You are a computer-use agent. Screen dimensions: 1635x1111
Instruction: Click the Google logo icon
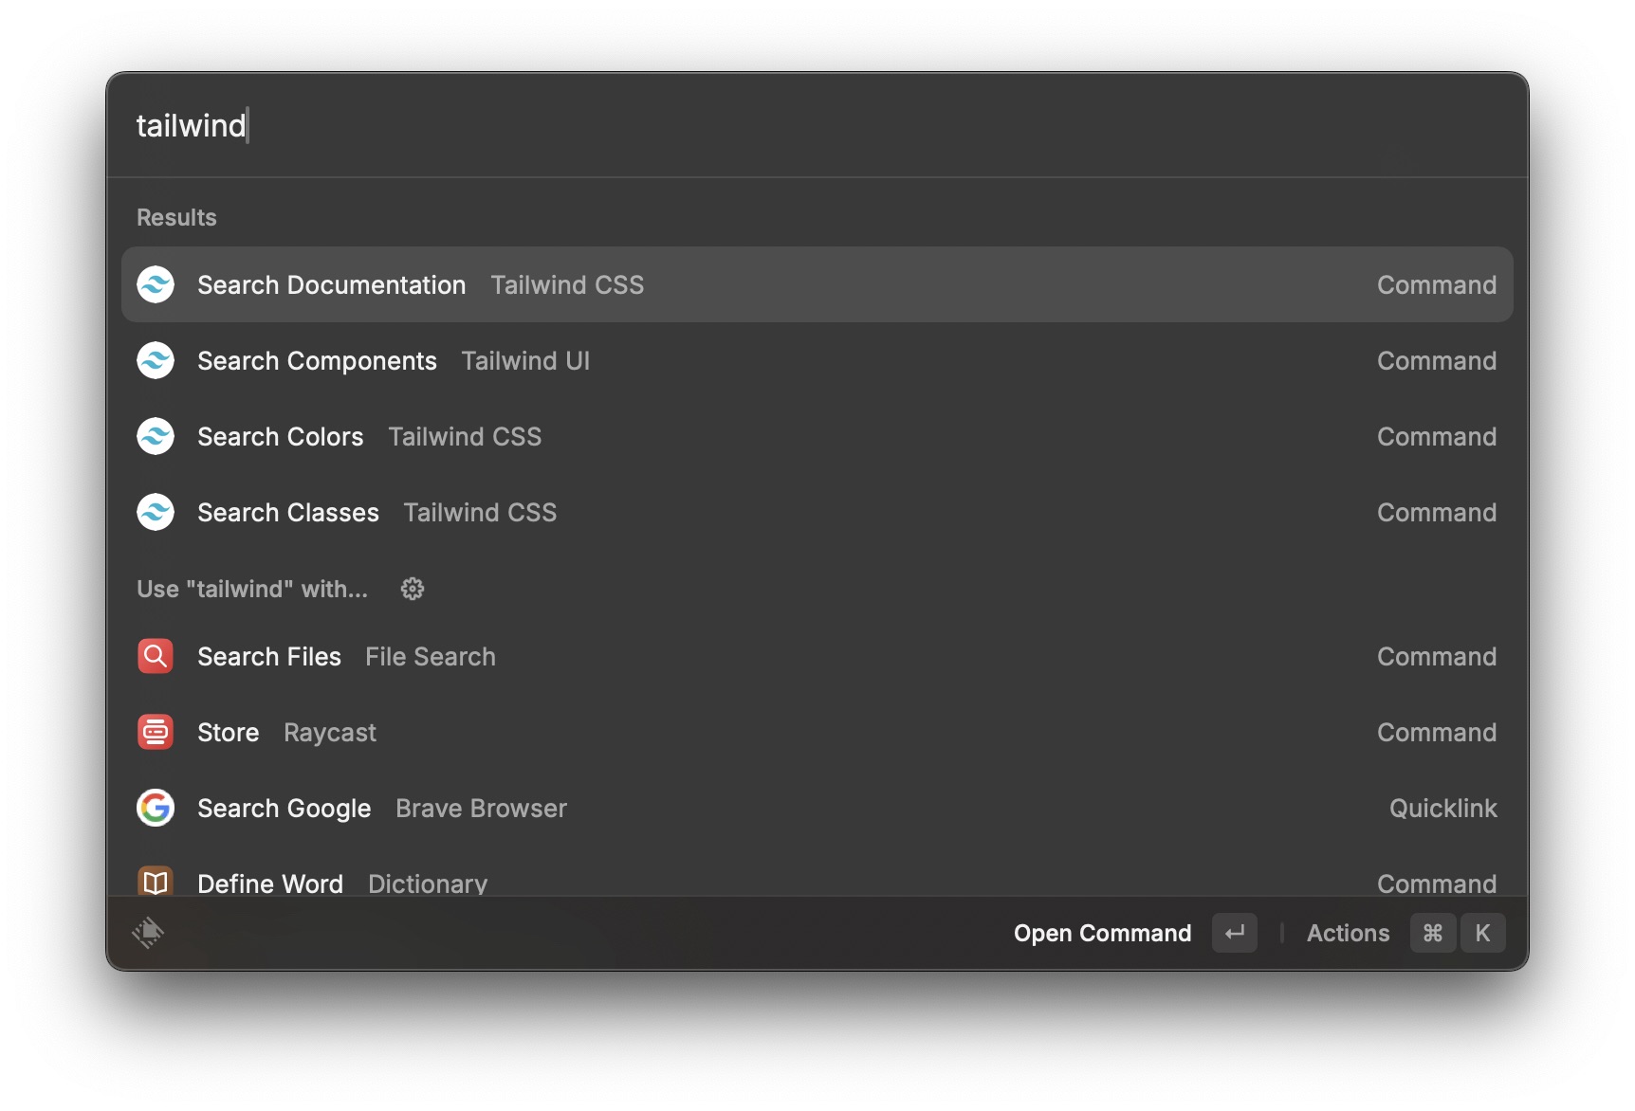(x=156, y=808)
